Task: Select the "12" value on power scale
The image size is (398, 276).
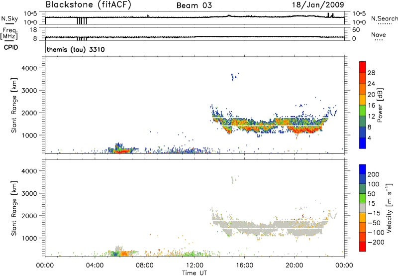Action: pos(371,117)
